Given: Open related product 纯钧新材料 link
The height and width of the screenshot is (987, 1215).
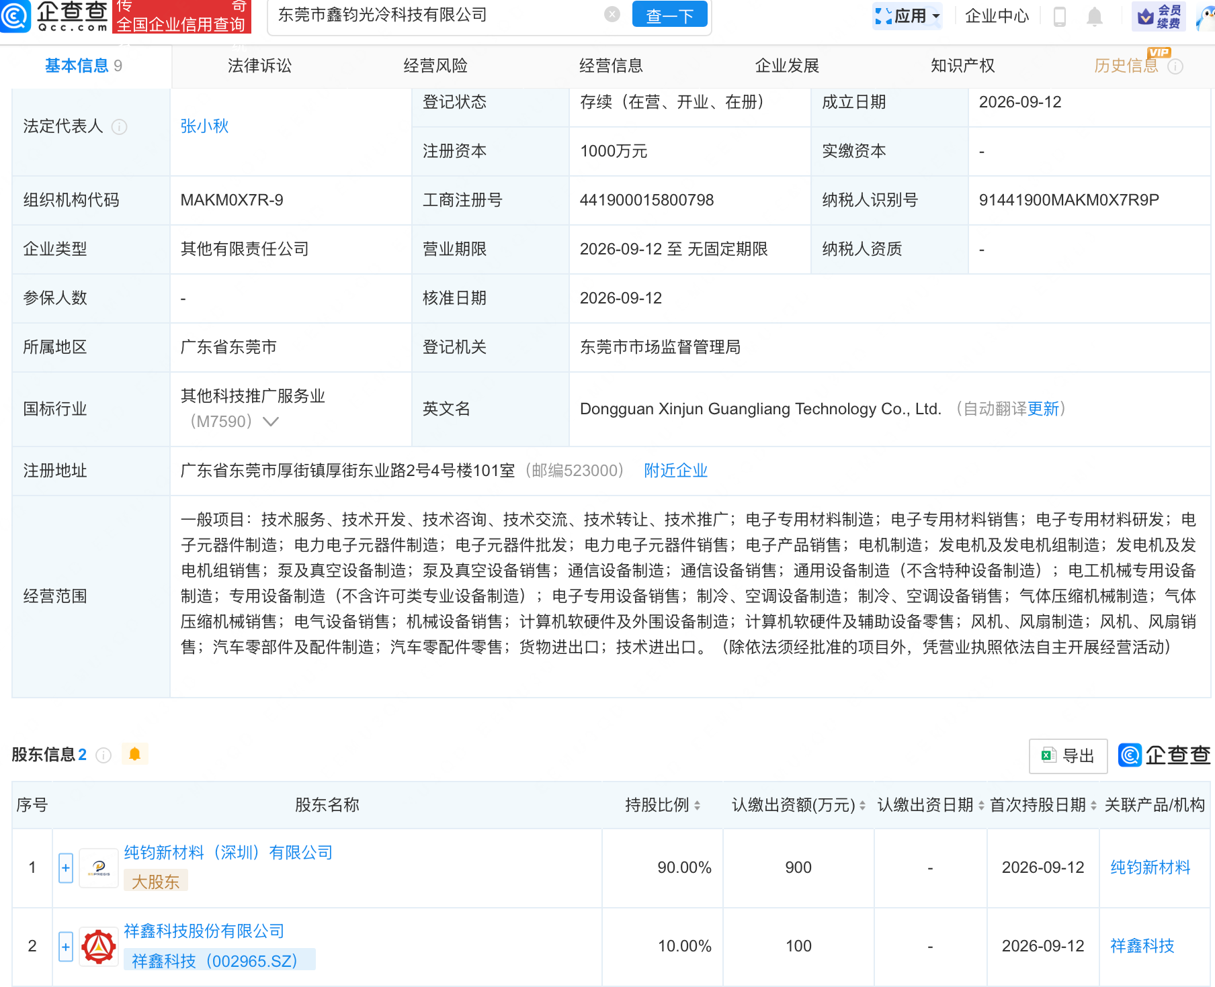Looking at the screenshot, I should [1150, 867].
